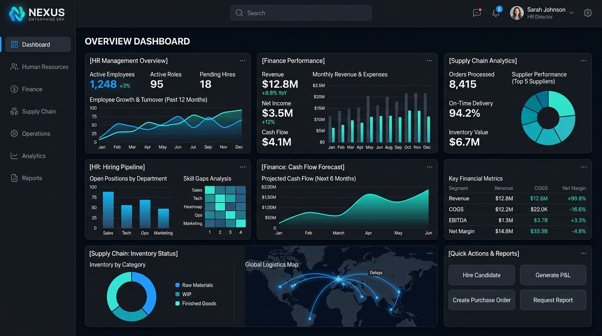
Task: Click the Hire Candidate button
Action: [482, 275]
